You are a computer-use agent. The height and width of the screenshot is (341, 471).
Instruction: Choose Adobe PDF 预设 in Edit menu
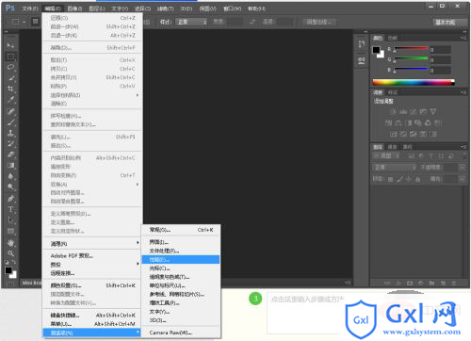[x=92, y=255]
